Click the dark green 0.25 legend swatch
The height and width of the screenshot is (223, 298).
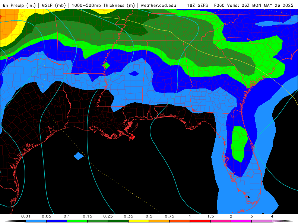click(118, 221)
